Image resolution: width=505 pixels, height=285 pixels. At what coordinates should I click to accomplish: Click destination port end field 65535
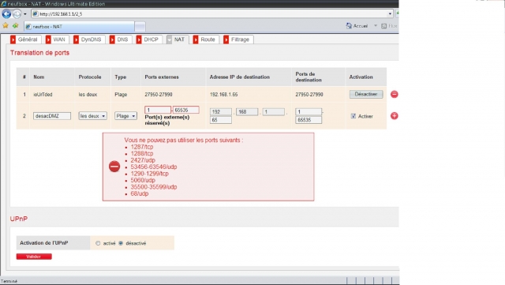309,120
